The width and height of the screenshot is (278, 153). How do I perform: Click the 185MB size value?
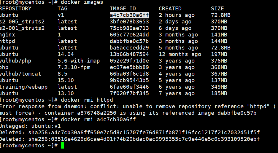[219, 93]
